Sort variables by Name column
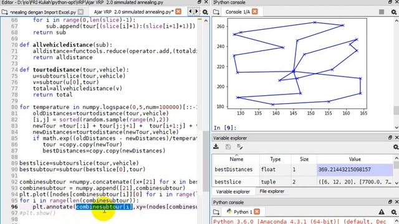Screen dimensions: 399x224 (x=236, y=159)
